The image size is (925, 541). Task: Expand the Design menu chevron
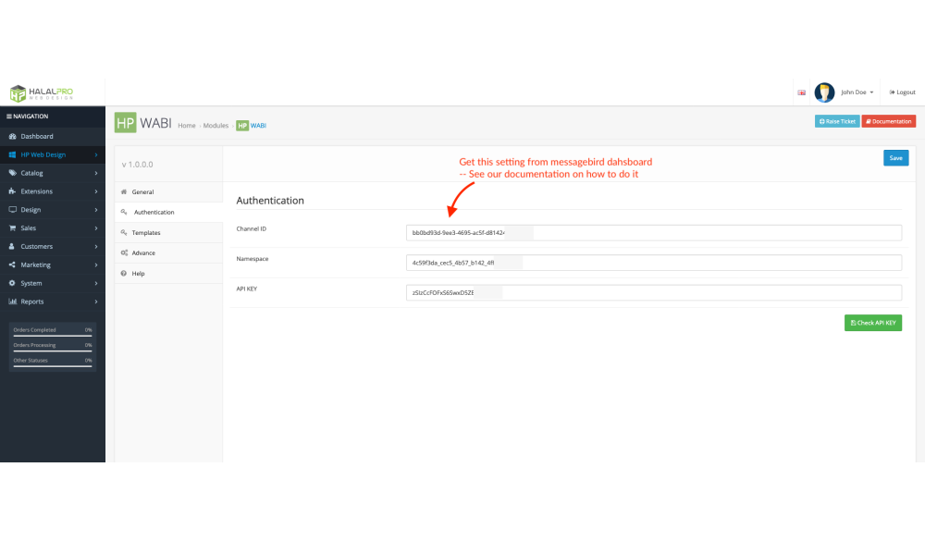(x=96, y=210)
